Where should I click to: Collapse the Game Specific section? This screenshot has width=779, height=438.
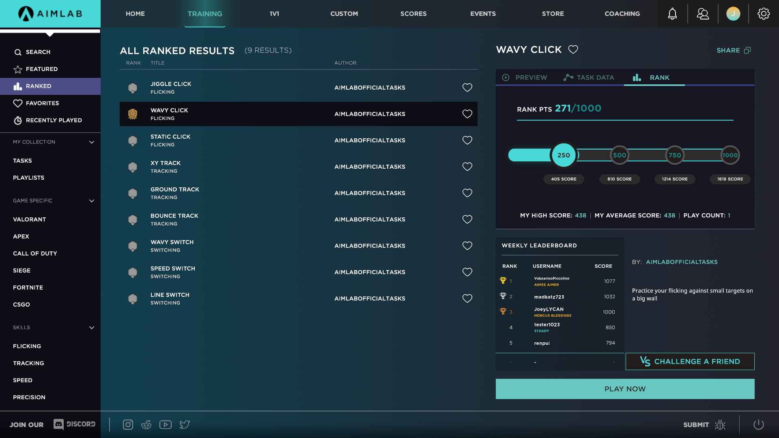coord(92,201)
